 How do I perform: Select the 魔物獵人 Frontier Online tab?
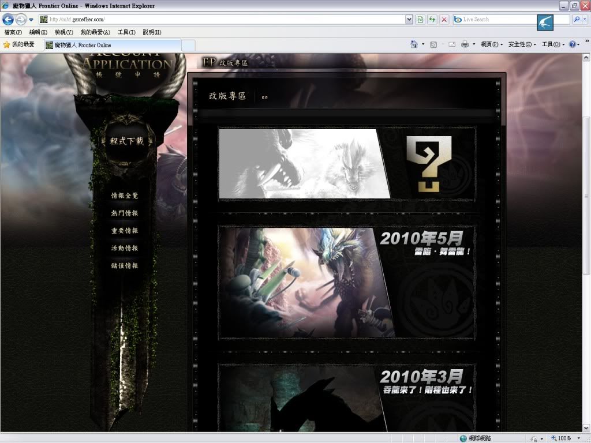[113, 45]
